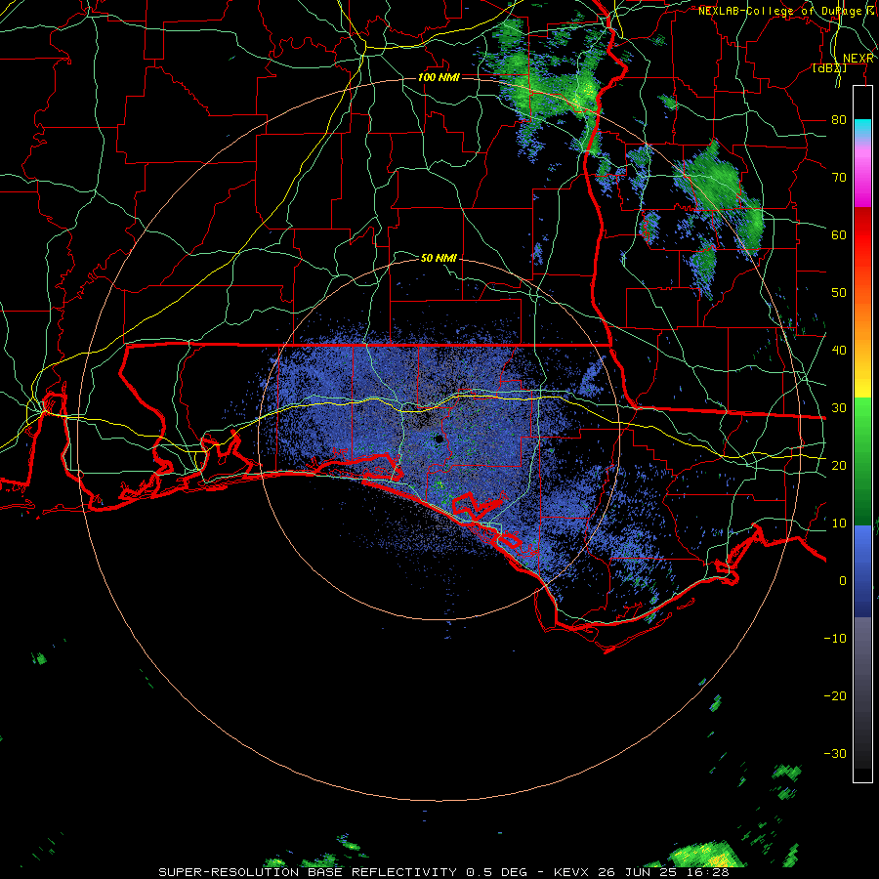
Task: Click the -20 value on reflectivity scale
Action: pyautogui.click(x=835, y=695)
